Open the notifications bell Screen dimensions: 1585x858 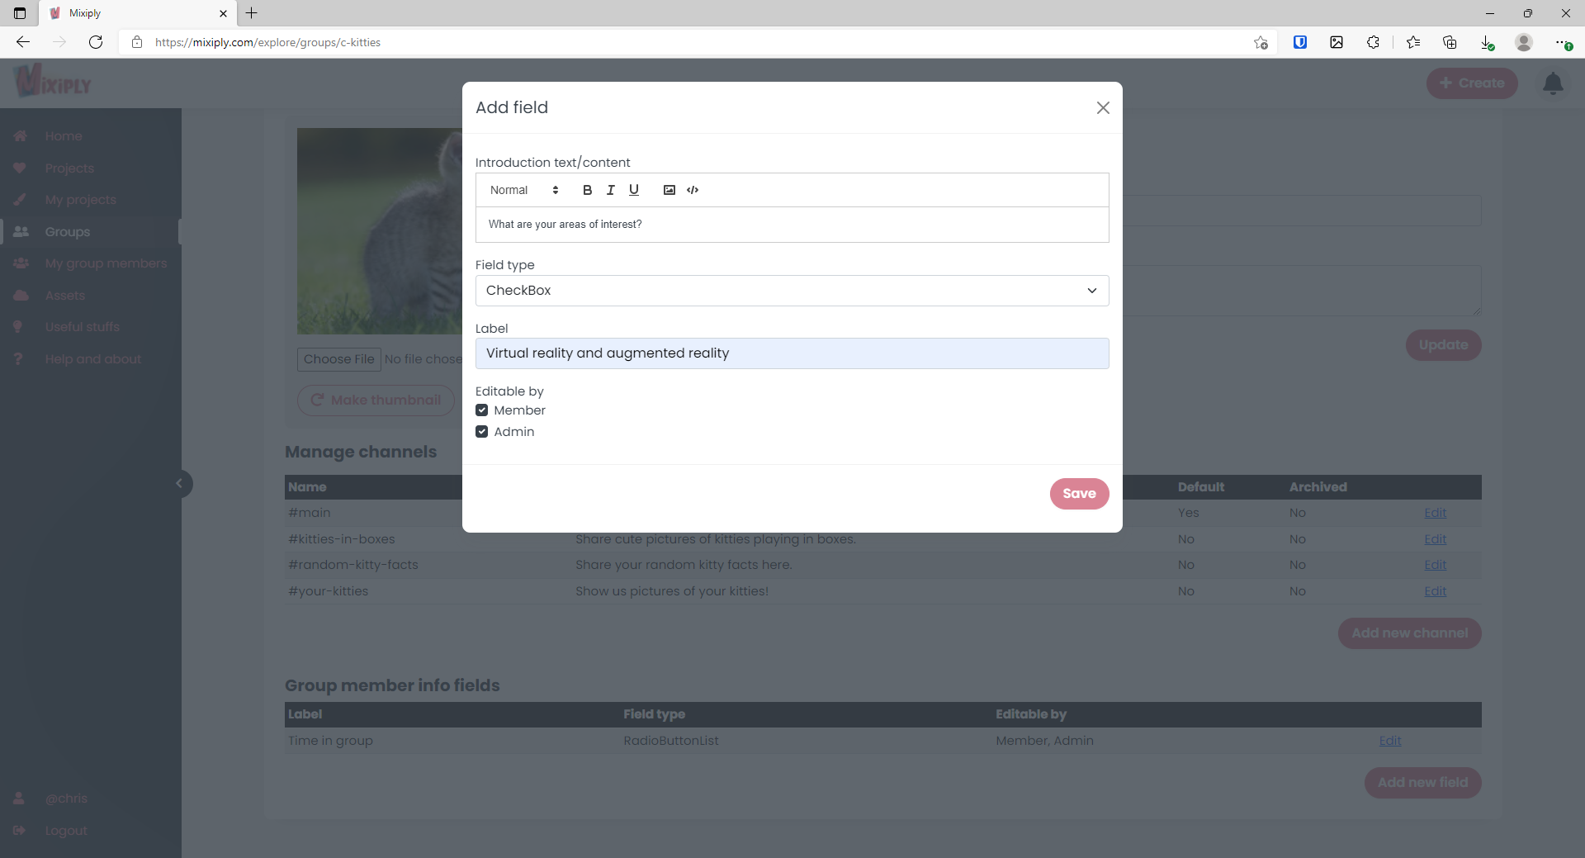point(1553,83)
